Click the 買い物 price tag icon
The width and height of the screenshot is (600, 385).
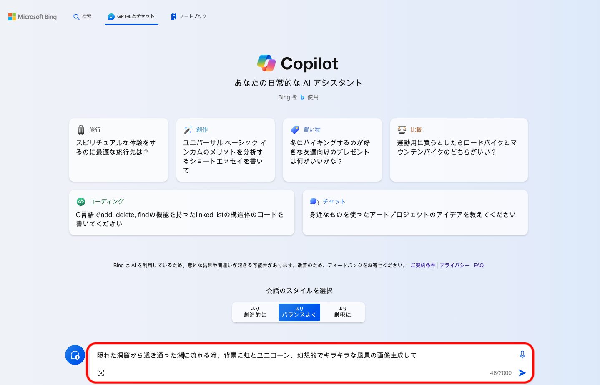point(295,130)
